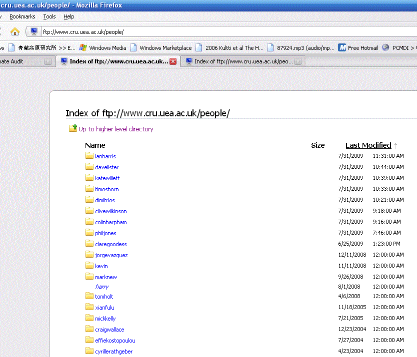The width and height of the screenshot is (417, 357).
Task: Open the Help menu
Action: tap(68, 16)
